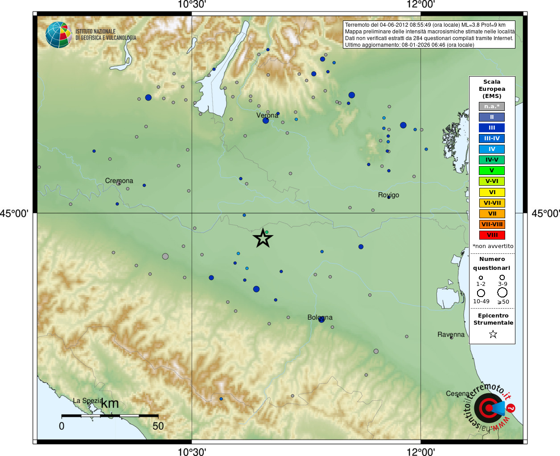Click the INGV globe logo

click(58, 35)
